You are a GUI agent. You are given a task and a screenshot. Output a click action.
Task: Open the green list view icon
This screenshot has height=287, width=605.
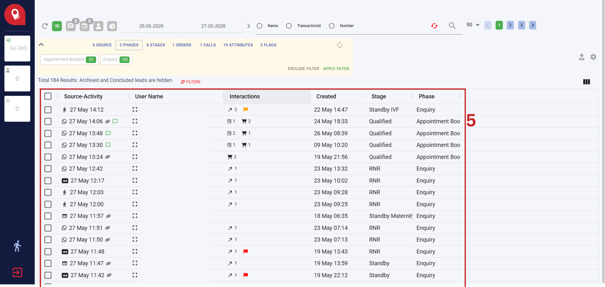click(x=57, y=26)
